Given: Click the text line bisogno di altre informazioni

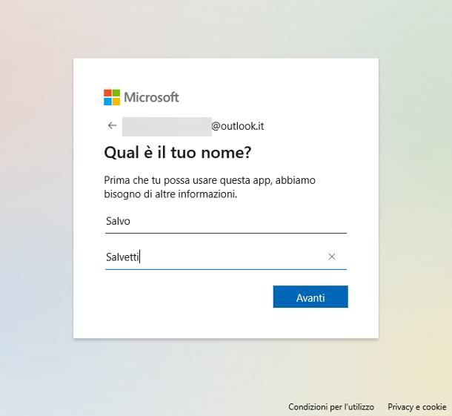Looking at the screenshot, I should pos(170,194).
